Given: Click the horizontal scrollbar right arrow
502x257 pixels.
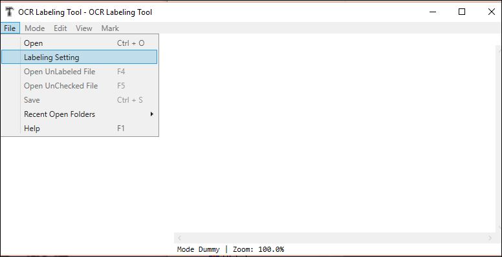Looking at the screenshot, I should (x=490, y=238).
